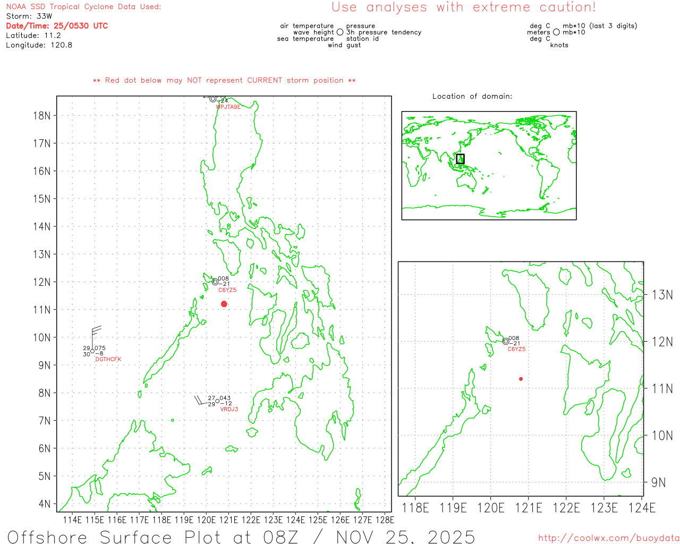Click the 4N latitude label on main map
680x544 pixels.
pos(45,504)
